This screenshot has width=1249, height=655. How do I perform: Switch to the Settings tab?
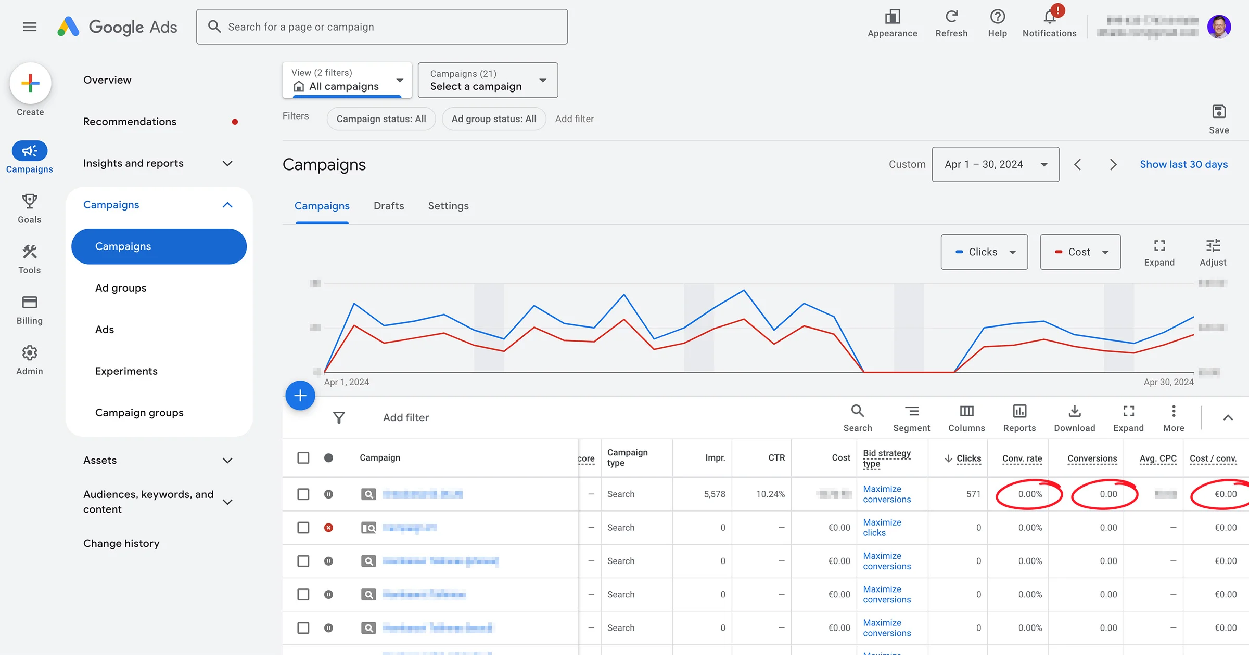(x=448, y=206)
